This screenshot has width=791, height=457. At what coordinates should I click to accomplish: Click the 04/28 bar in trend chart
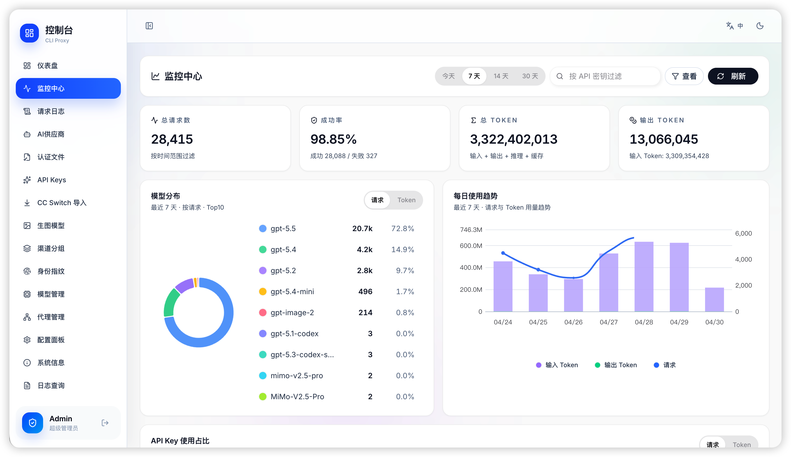point(644,277)
